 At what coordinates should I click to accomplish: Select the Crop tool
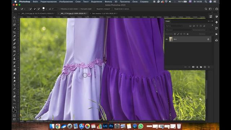pyautogui.click(x=14, y=32)
